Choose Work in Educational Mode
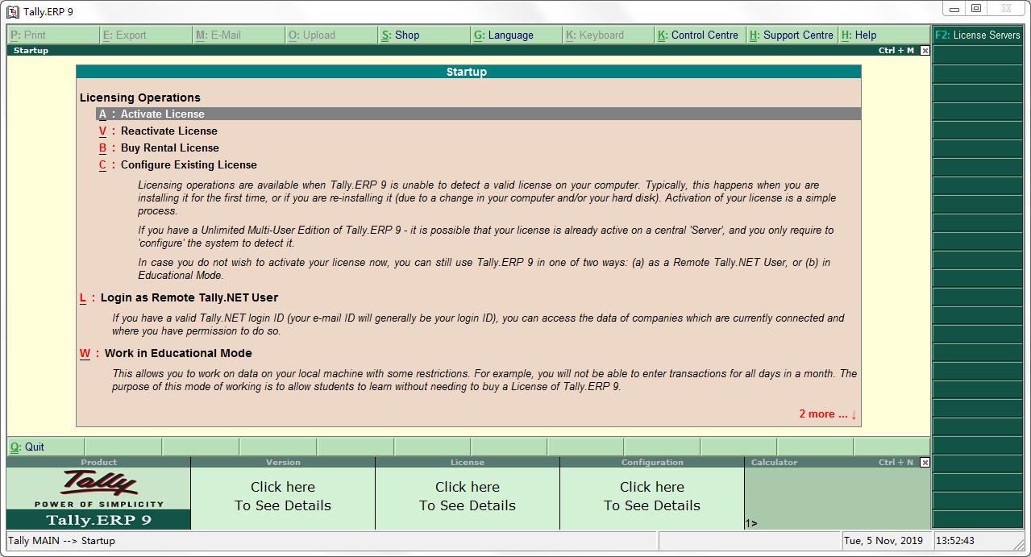This screenshot has height=557, width=1031. [x=177, y=354]
